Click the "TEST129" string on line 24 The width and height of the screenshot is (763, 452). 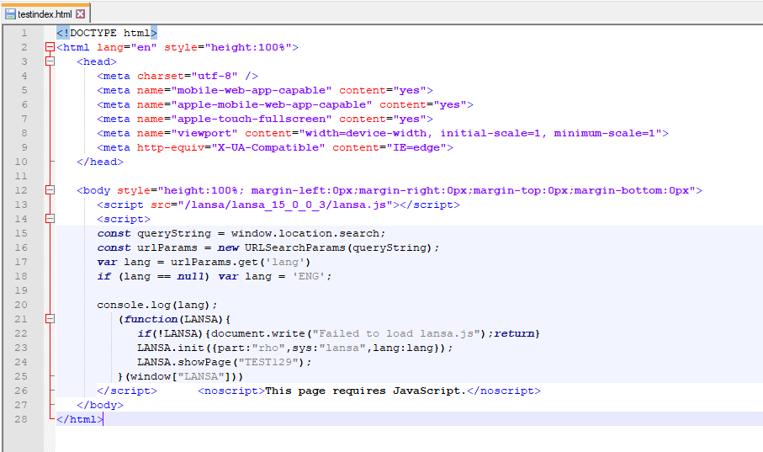[268, 362]
